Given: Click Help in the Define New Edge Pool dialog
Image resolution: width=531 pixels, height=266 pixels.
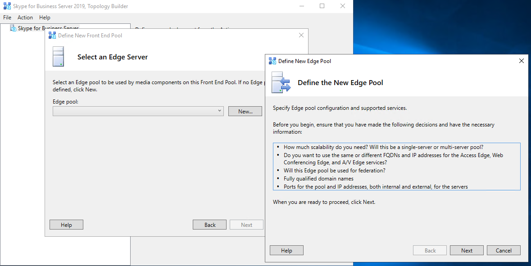Looking at the screenshot, I should pyautogui.click(x=286, y=251).
